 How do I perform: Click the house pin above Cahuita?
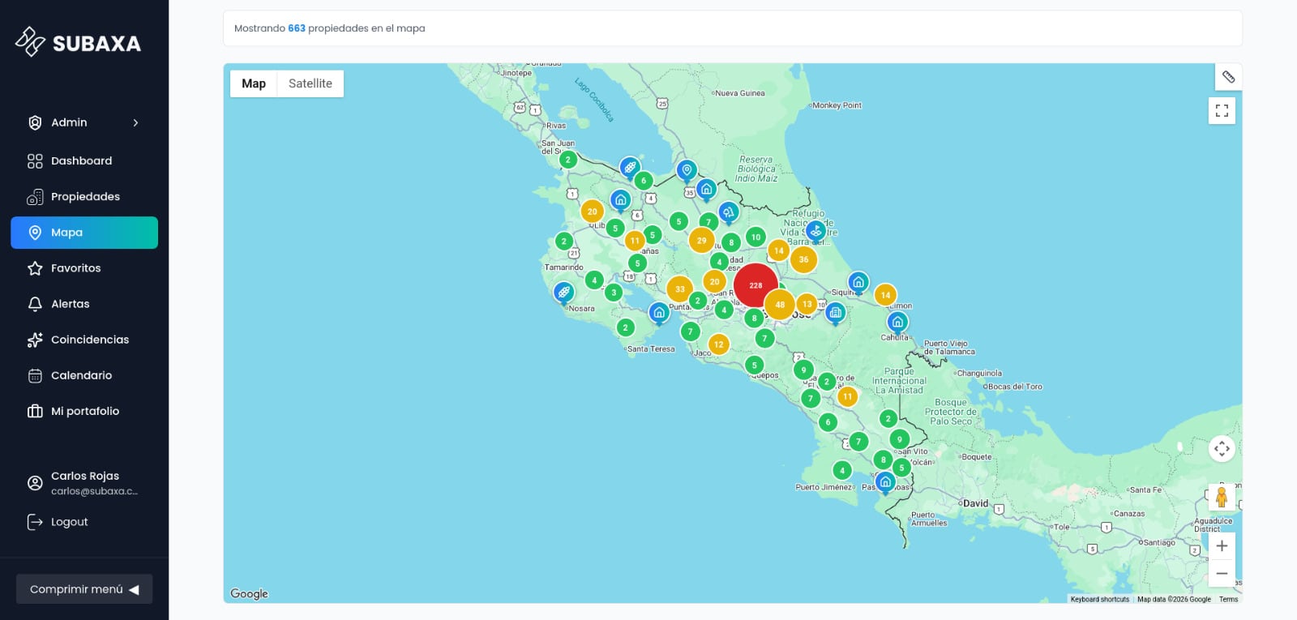point(897,323)
